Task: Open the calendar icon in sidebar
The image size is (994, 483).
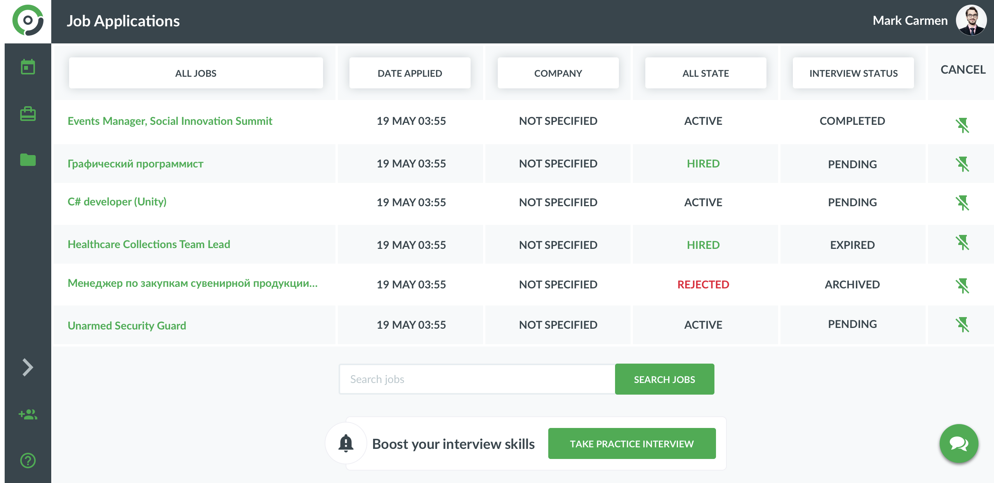Action: tap(28, 67)
